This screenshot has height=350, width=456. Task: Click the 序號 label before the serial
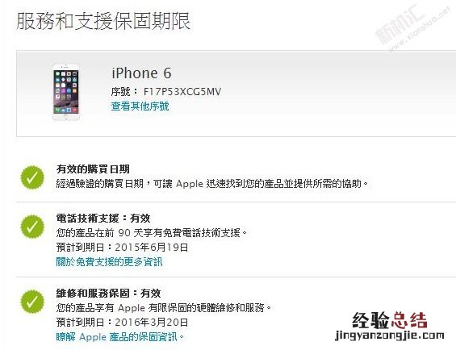(123, 92)
